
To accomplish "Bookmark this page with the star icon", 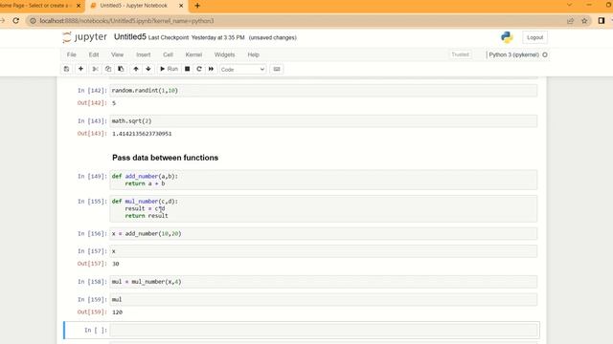I will 584,21.
